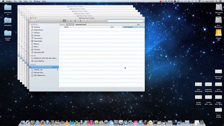Open VLC from the Dock
This screenshot has width=224, height=126.
[x=67, y=122]
